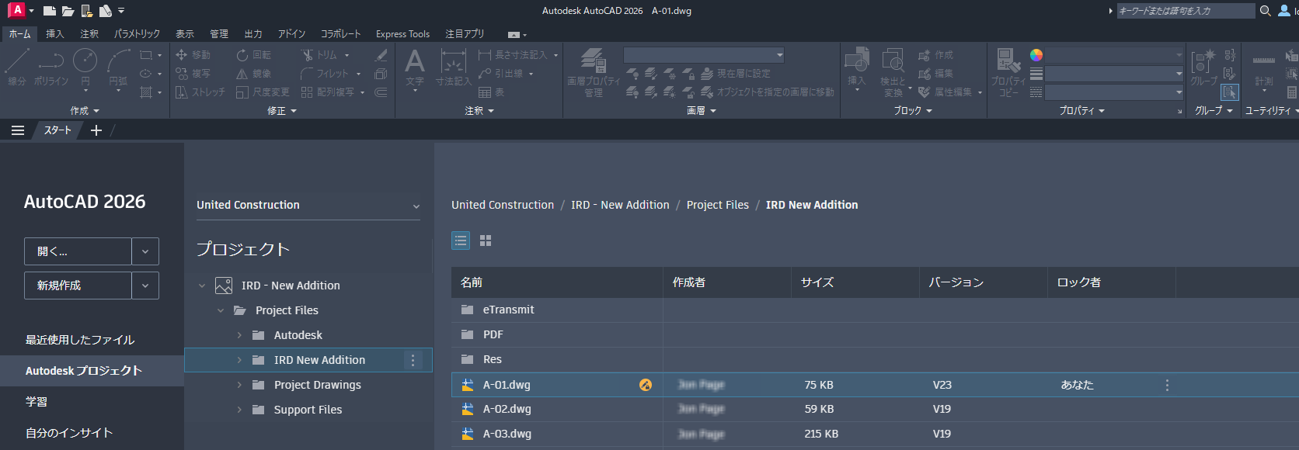
Task: Click the Copy (複写) tool
Action: point(193,74)
